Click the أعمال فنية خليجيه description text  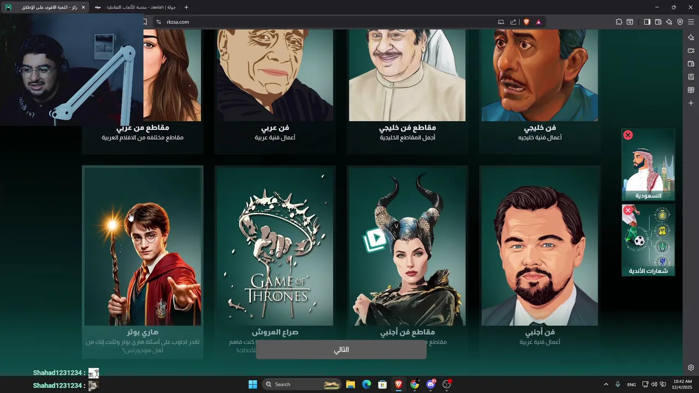pos(540,138)
